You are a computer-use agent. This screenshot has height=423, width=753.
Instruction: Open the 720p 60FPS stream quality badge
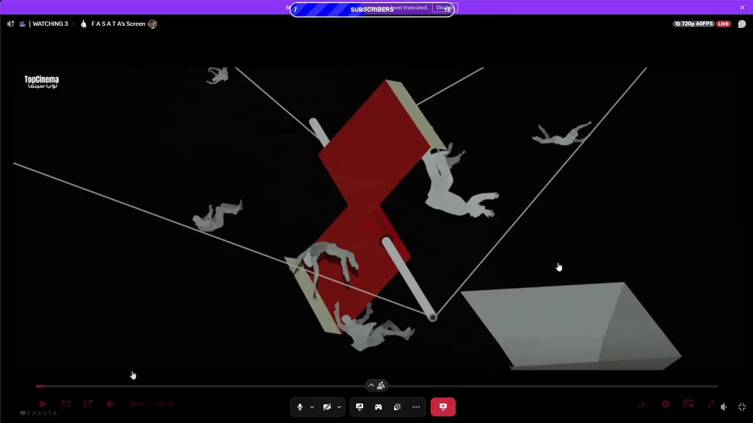[694, 24]
